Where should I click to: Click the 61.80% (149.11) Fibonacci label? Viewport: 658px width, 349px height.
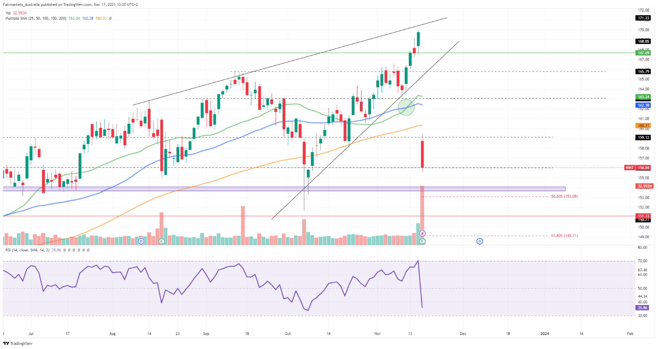point(564,236)
